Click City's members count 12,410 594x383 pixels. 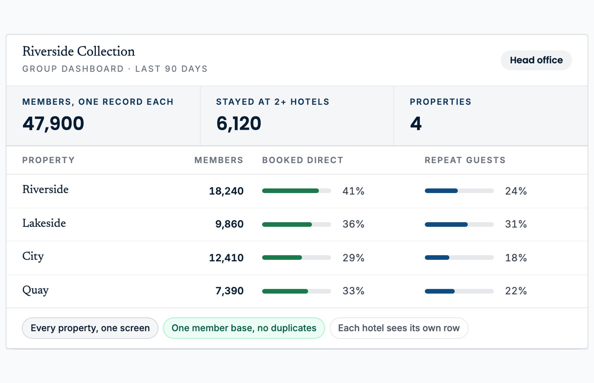(x=226, y=258)
